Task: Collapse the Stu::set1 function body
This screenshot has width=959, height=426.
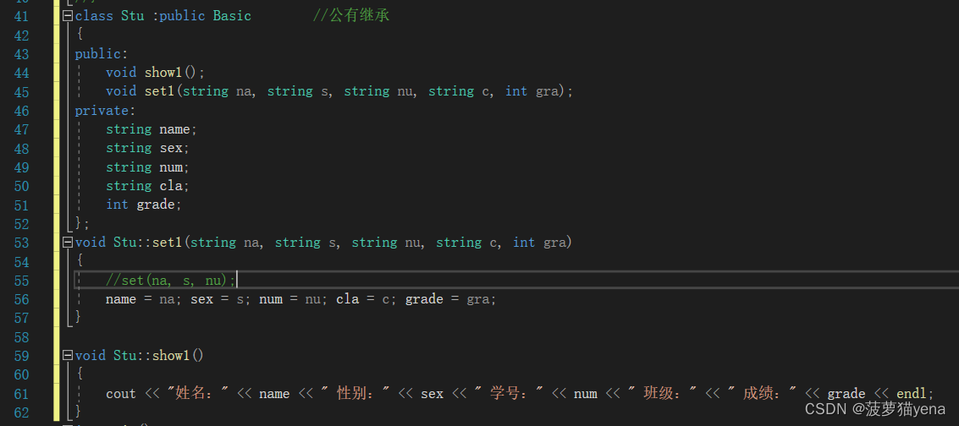Action: (x=68, y=243)
